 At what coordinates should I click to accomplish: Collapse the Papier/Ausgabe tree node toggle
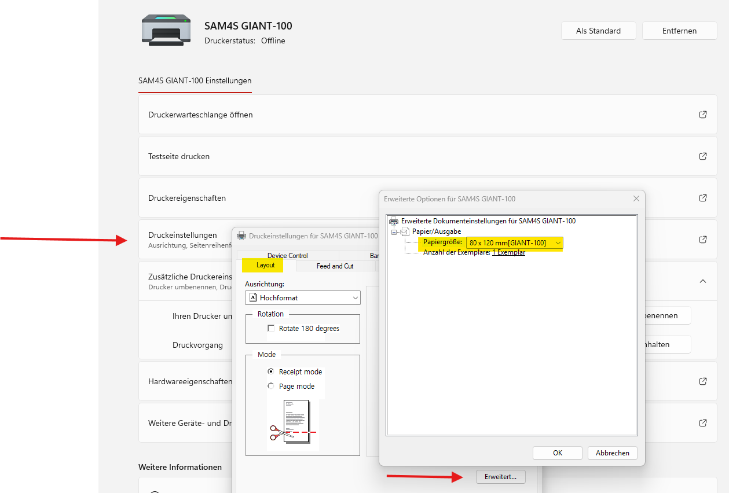pyautogui.click(x=394, y=231)
